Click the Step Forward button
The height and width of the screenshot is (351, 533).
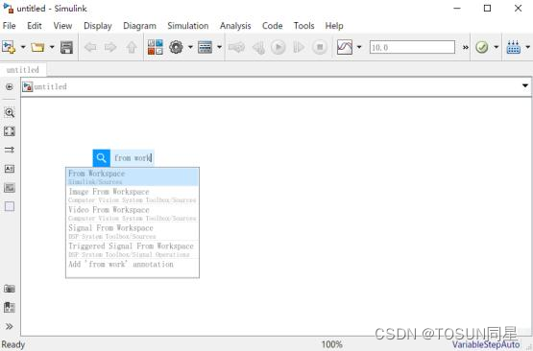(299, 47)
